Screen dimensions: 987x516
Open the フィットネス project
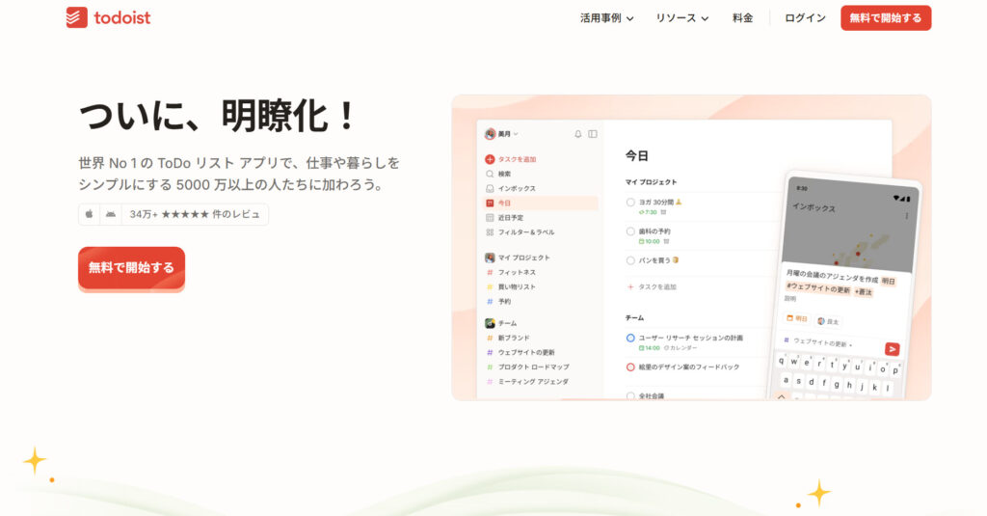[x=511, y=272]
